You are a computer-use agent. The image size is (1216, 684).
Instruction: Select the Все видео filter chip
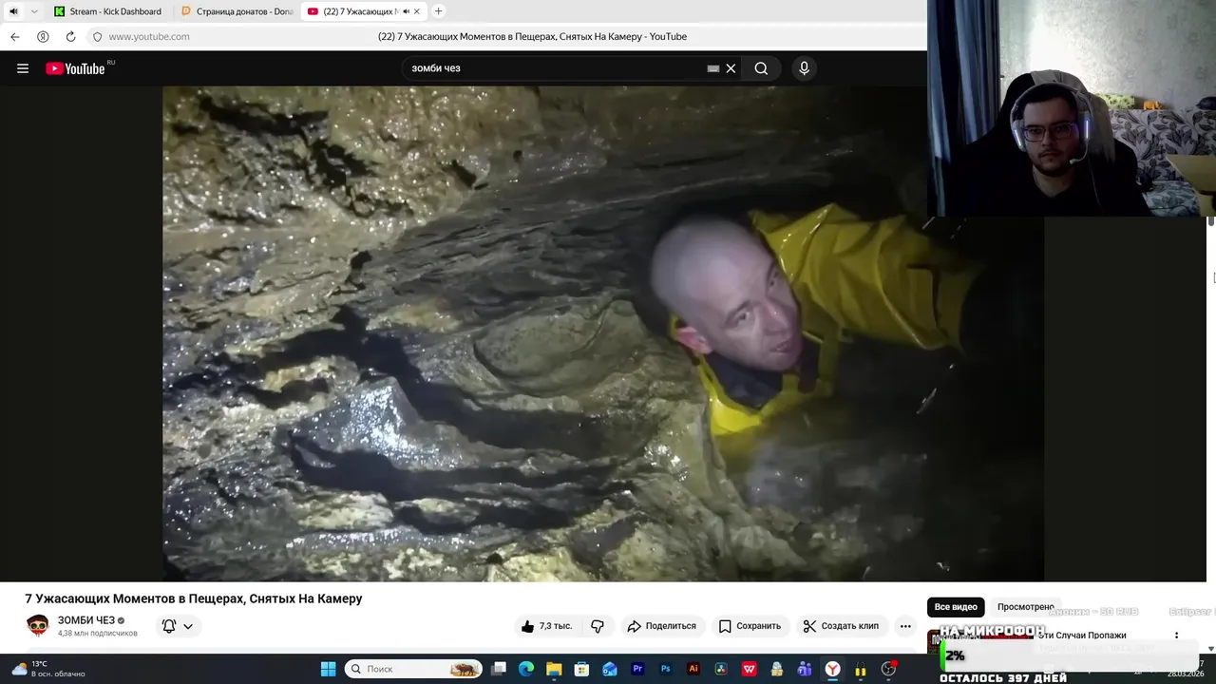click(956, 607)
